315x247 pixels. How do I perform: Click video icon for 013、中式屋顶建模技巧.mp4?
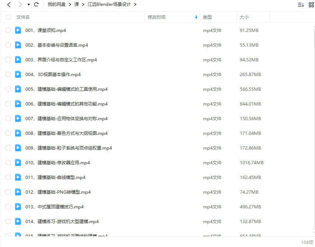(18, 207)
